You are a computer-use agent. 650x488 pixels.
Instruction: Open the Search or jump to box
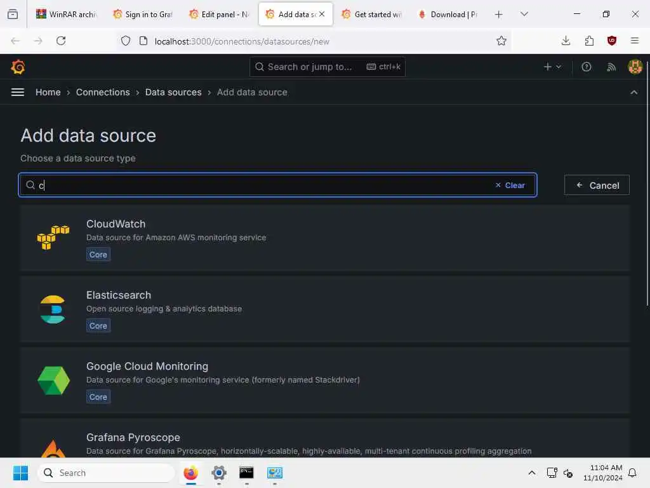point(327,67)
